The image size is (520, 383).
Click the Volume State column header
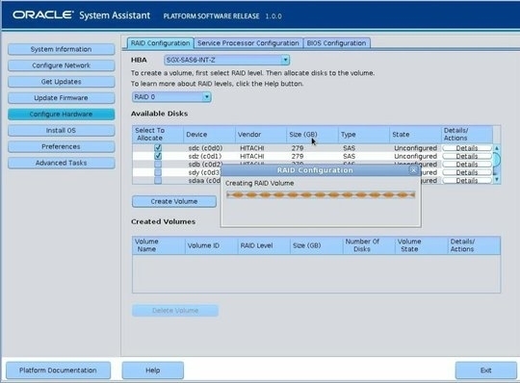coord(421,245)
